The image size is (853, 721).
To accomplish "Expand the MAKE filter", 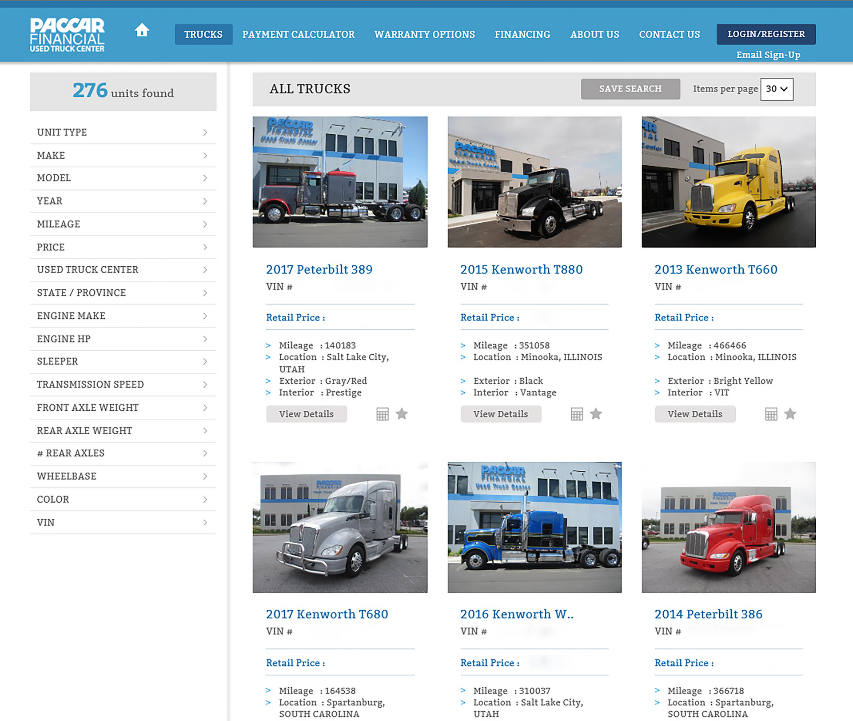I will [123, 155].
